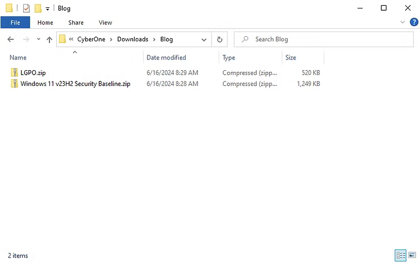The height and width of the screenshot is (262, 420).
Task: Sort by the Type column header
Action: (x=229, y=57)
